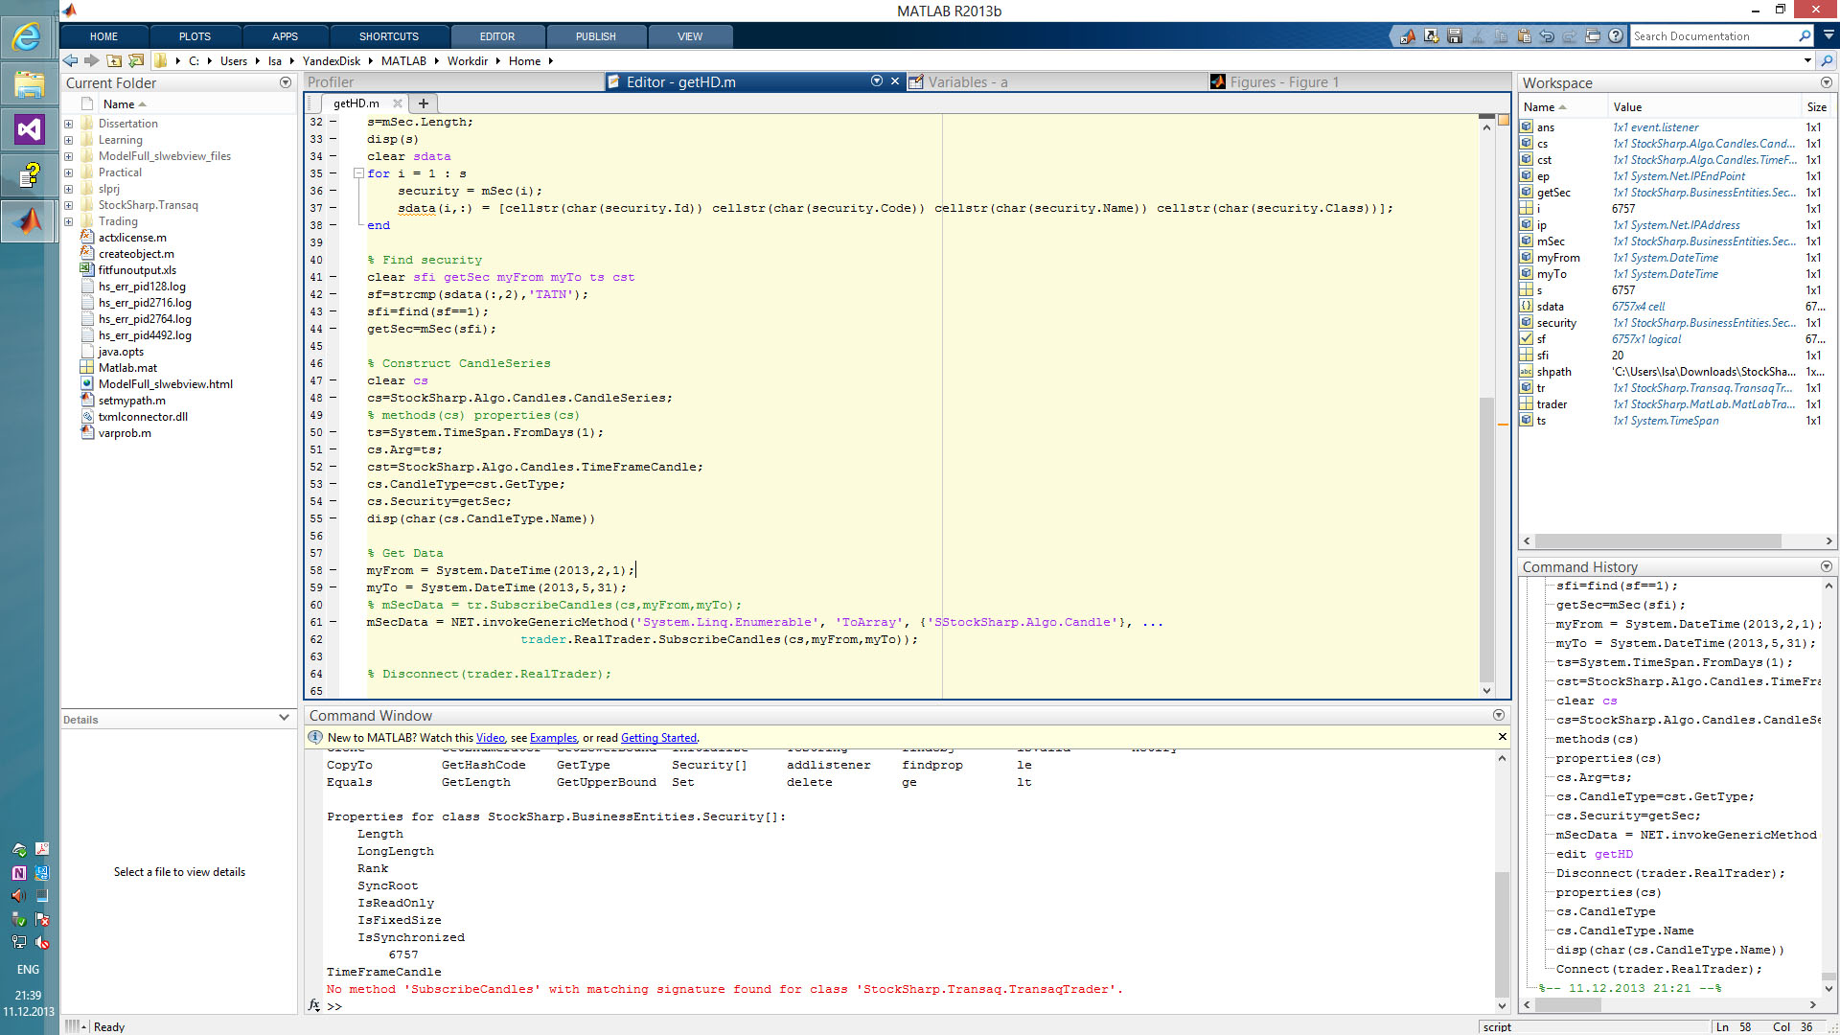1840x1035 pixels.
Task: Open Visual Studio from taskbar
Action: pyautogui.click(x=28, y=129)
